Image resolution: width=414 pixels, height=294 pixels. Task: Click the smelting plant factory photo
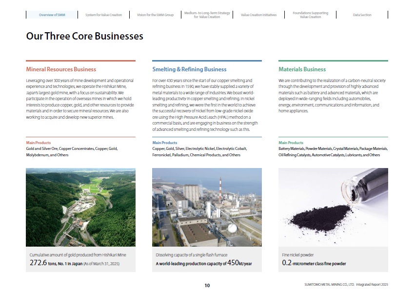point(207,207)
